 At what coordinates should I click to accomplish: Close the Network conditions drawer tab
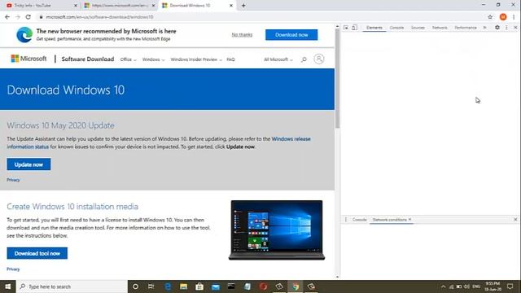[x=410, y=219]
